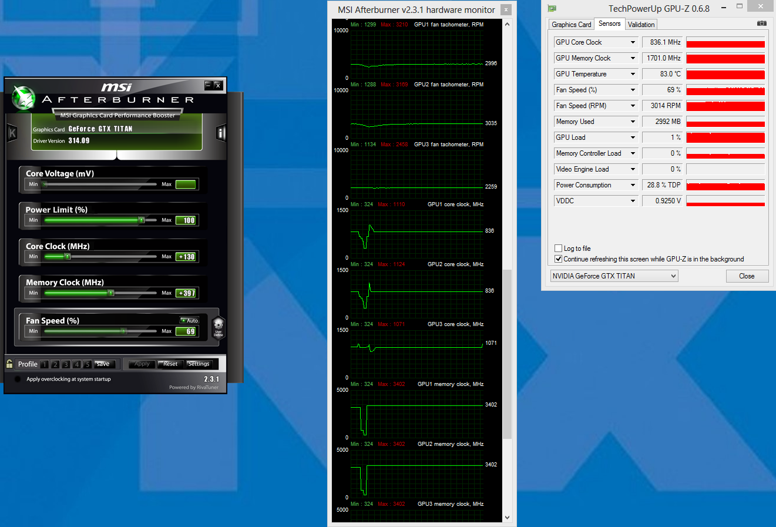Image resolution: width=776 pixels, height=527 pixels.
Task: Select profile slot 1 in Afterburner
Action: tap(45, 364)
